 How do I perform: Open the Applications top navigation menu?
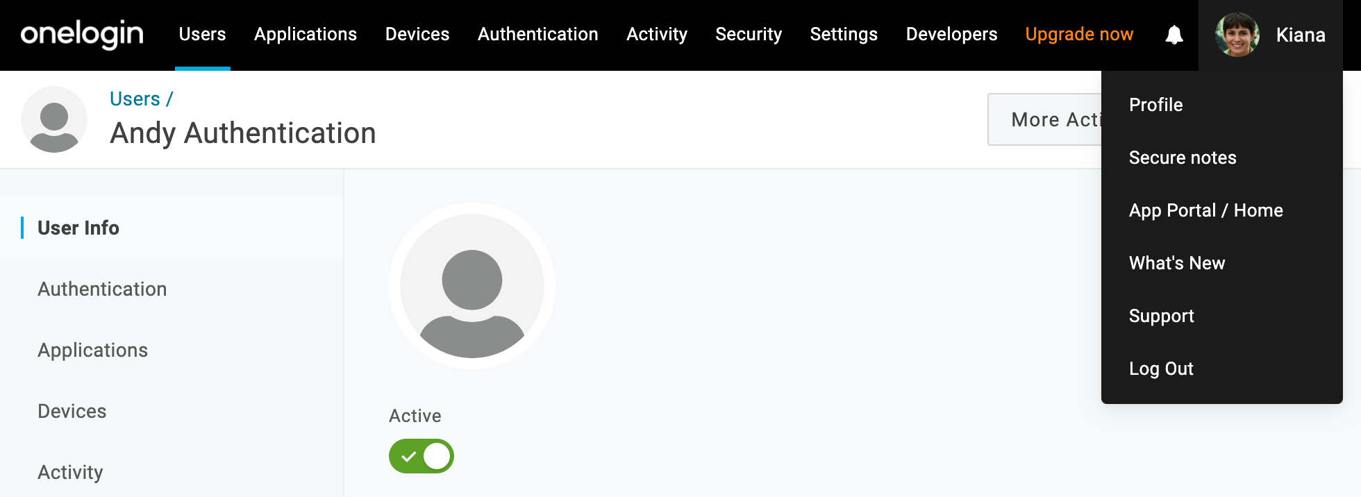click(x=306, y=34)
